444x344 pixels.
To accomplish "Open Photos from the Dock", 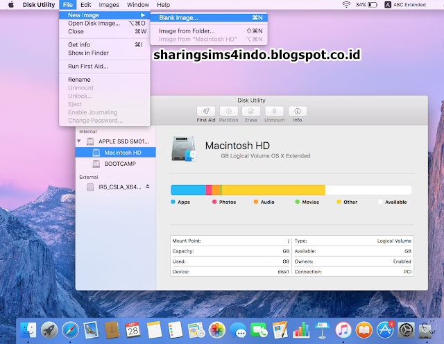I will 217,330.
